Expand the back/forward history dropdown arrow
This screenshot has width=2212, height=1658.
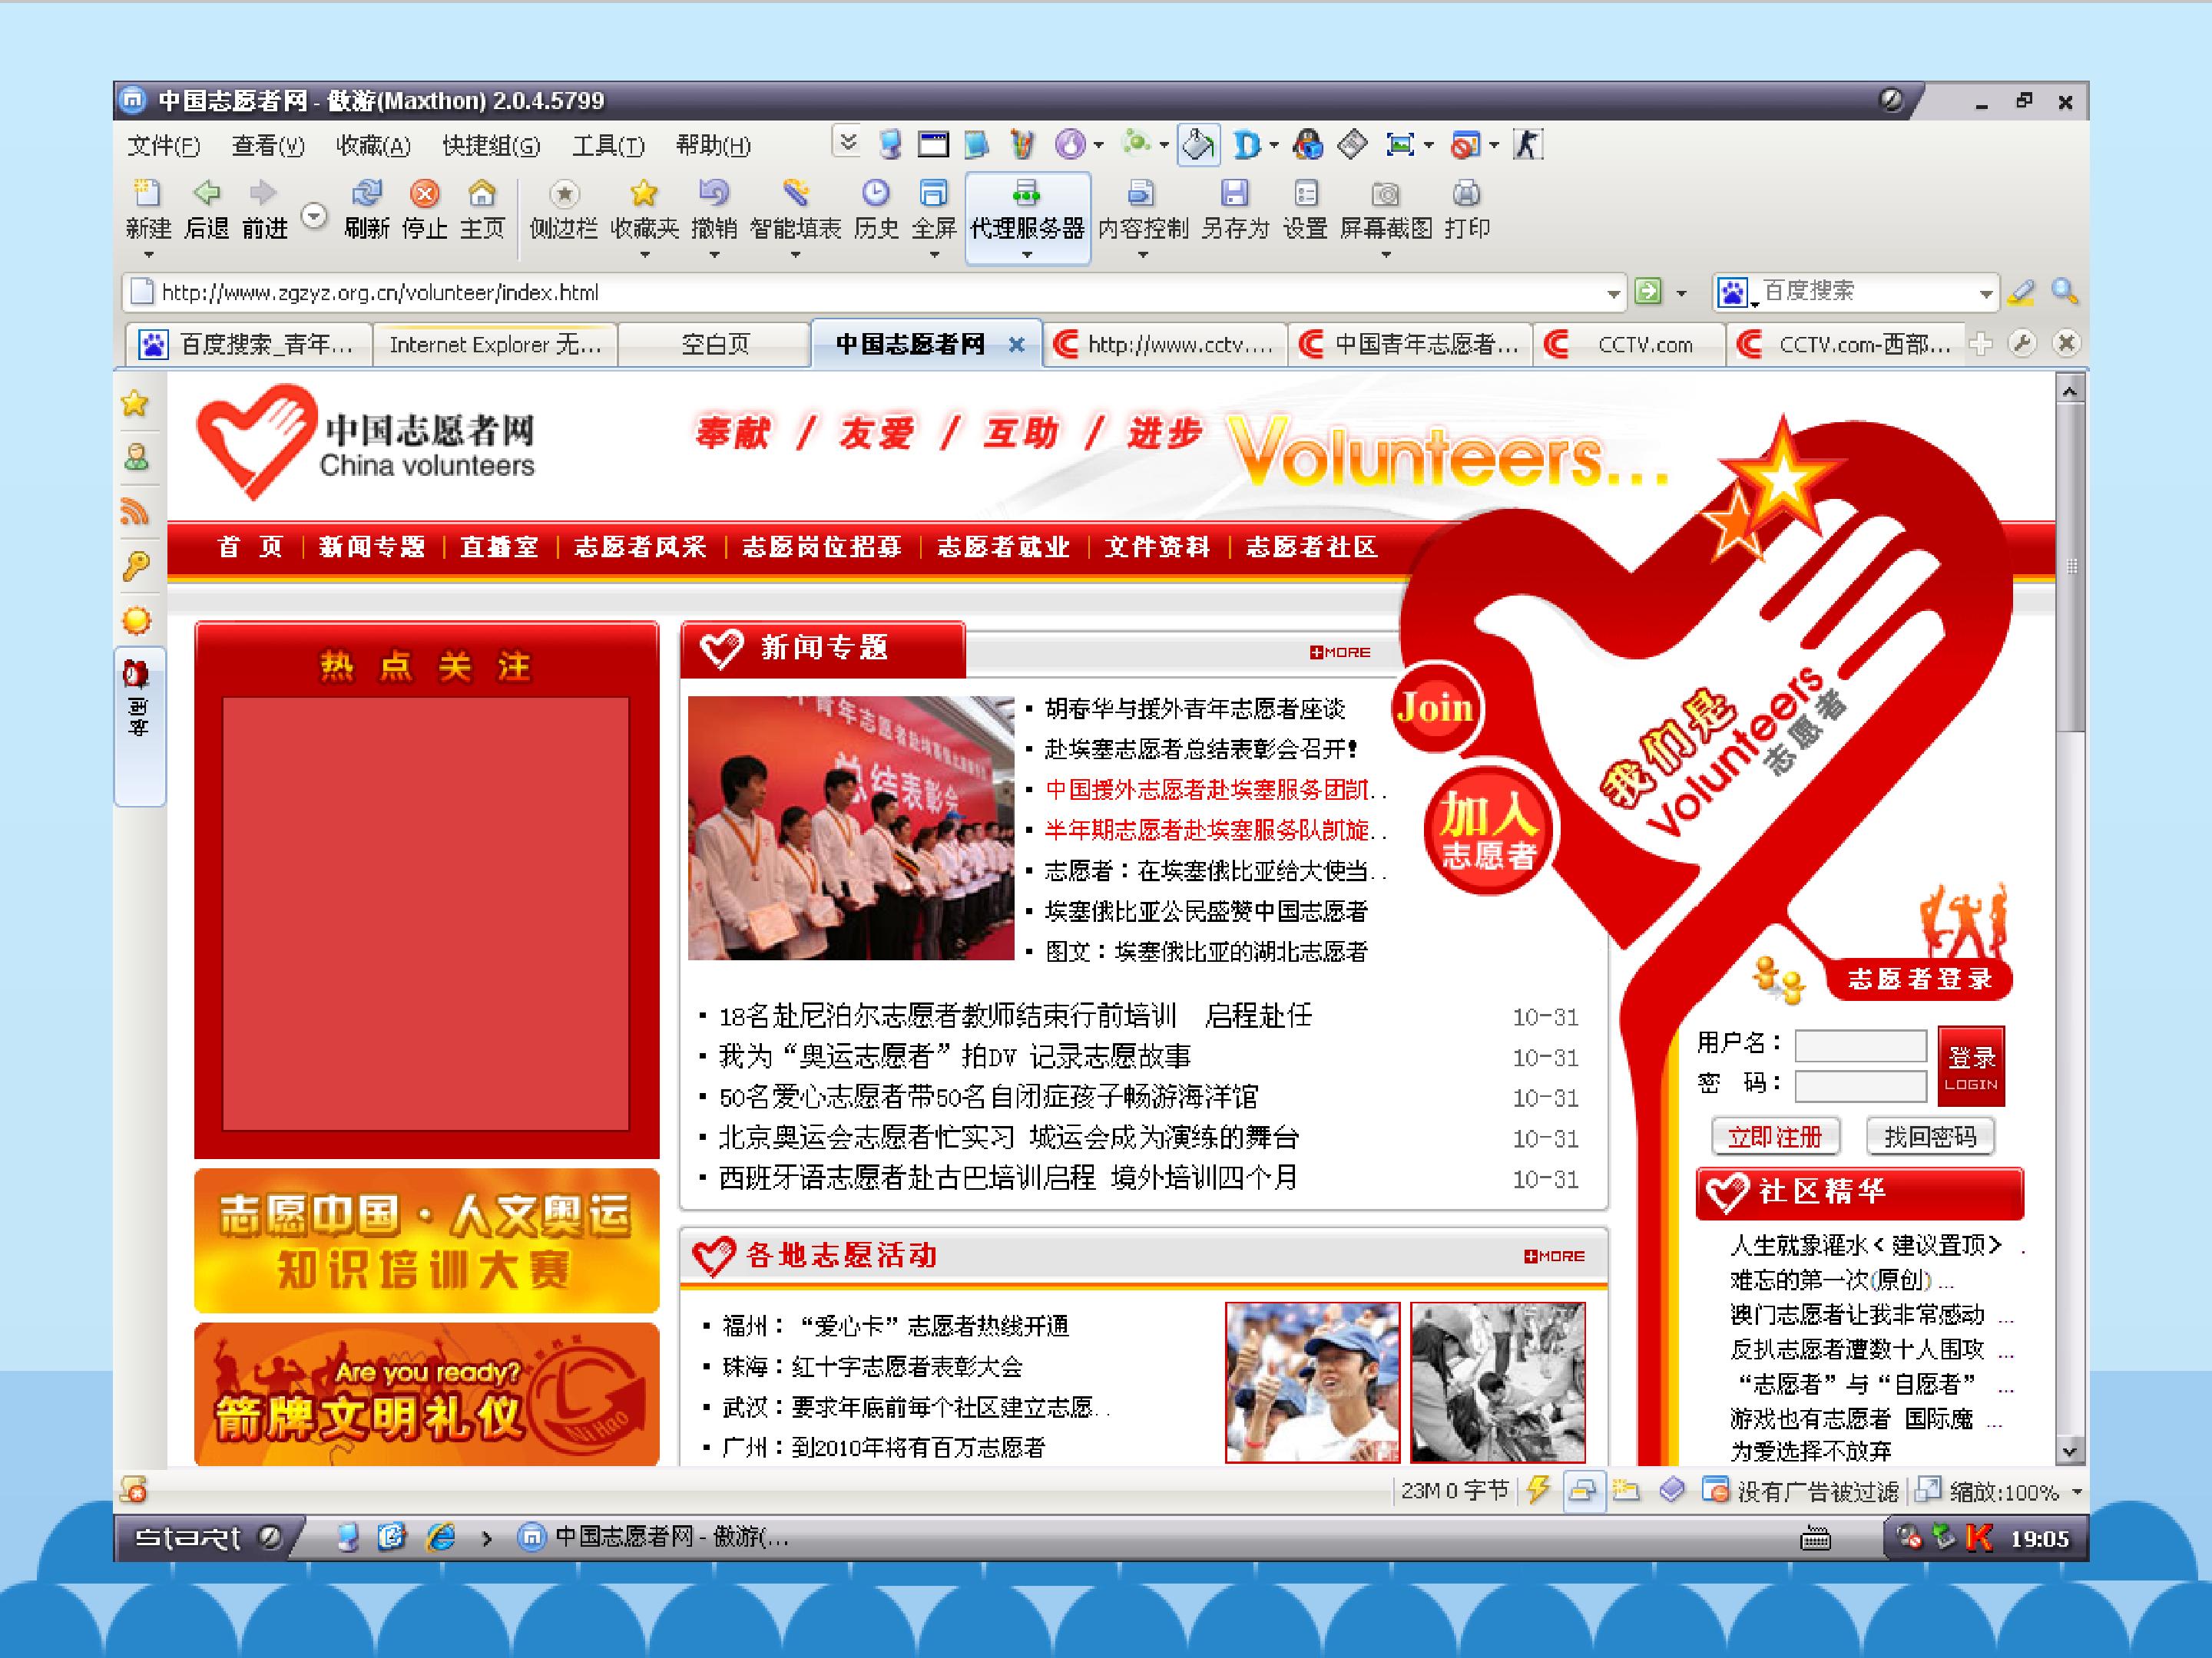[x=314, y=216]
